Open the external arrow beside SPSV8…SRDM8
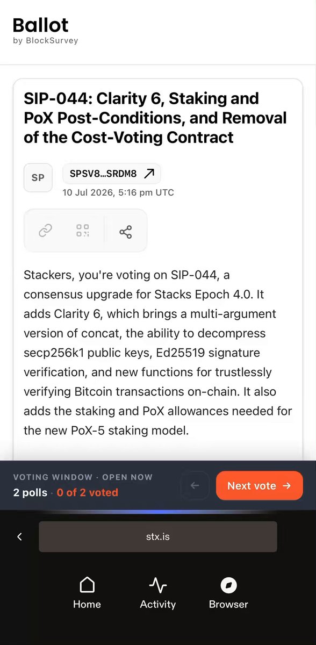Image resolution: width=316 pixels, height=645 pixels. point(149,174)
